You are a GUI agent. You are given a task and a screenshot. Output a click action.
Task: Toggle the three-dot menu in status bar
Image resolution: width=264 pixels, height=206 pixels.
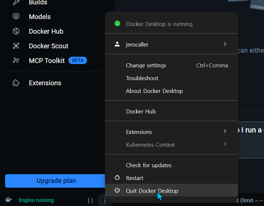tap(105, 201)
